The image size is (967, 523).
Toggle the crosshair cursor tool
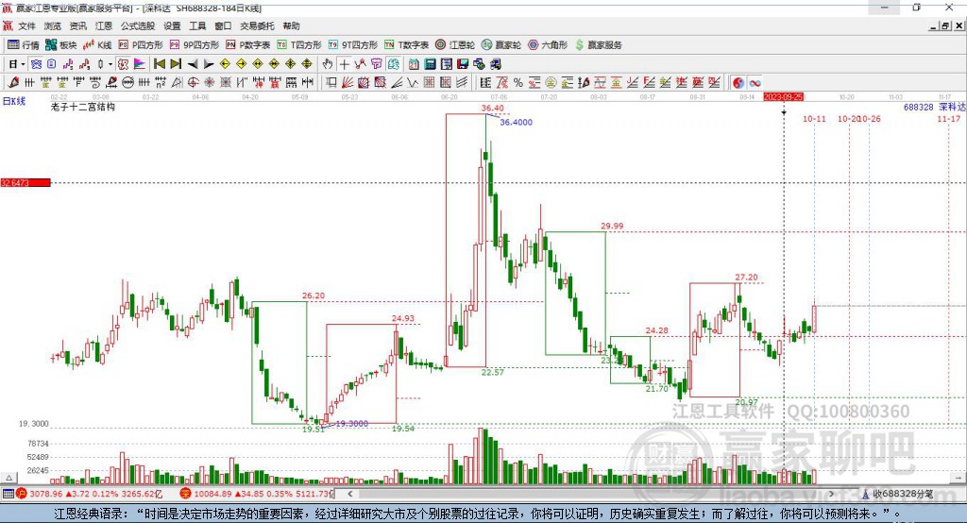click(345, 64)
